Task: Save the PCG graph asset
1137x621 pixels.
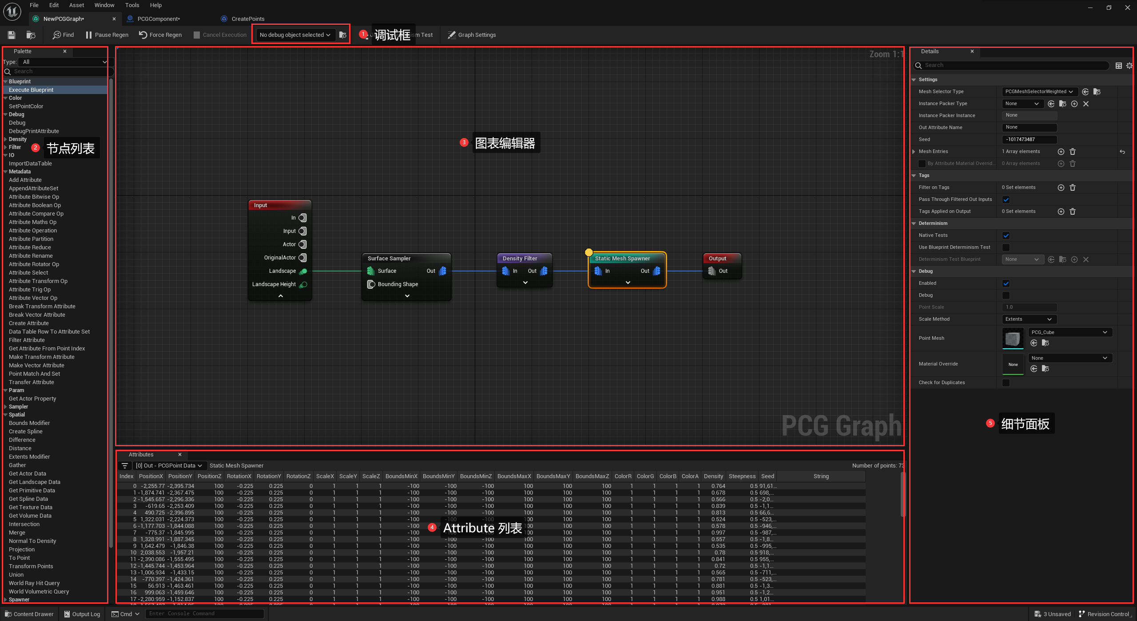Action: tap(11, 35)
